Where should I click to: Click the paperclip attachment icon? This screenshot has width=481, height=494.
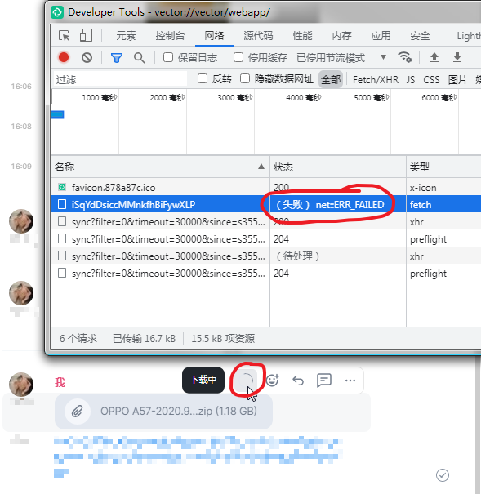[x=78, y=412]
